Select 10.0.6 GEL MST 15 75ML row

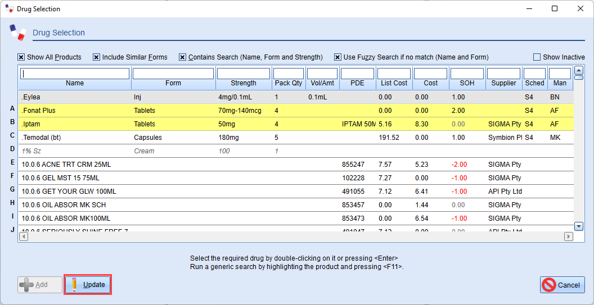pos(295,178)
